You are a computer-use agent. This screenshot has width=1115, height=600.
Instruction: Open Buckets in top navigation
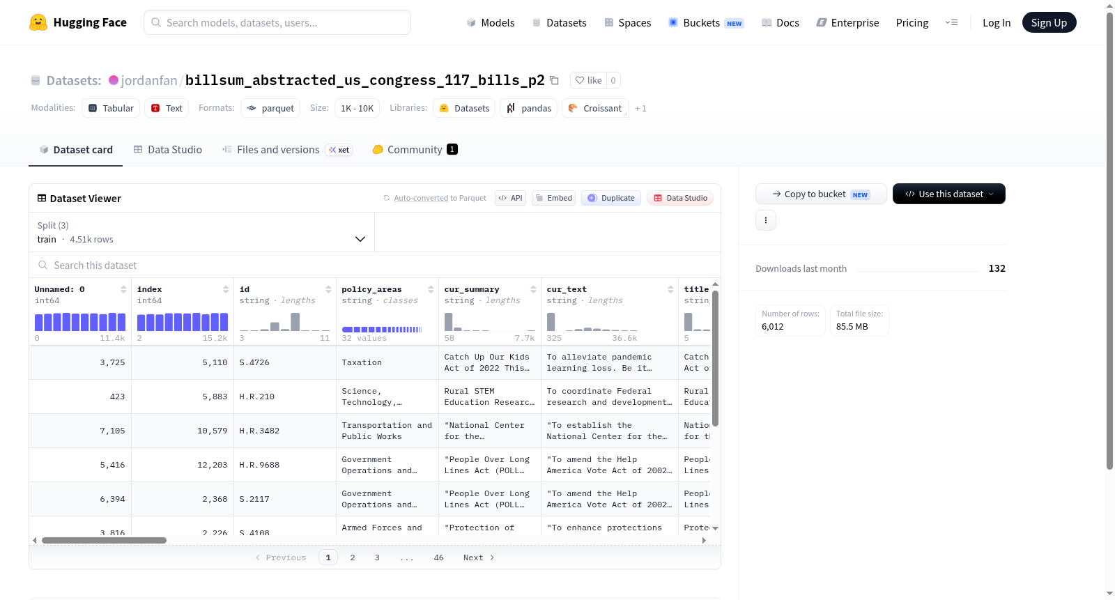pyautogui.click(x=706, y=22)
